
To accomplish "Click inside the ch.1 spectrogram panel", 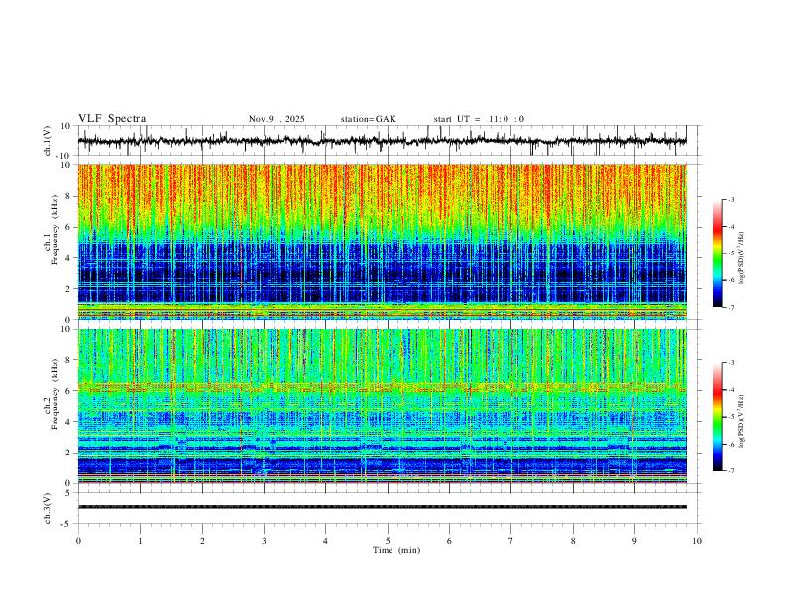I will 382,242.
